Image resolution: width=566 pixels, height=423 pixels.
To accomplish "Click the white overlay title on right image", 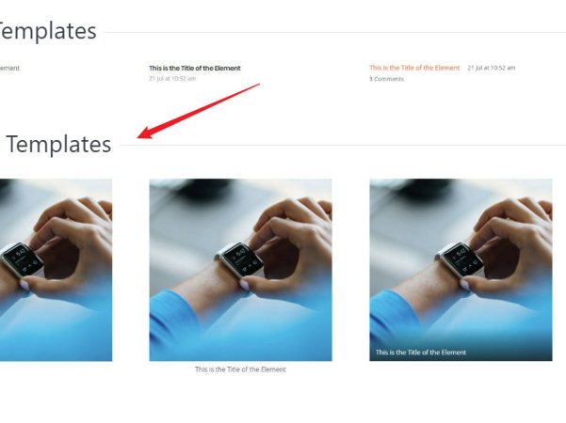I will click(x=421, y=352).
